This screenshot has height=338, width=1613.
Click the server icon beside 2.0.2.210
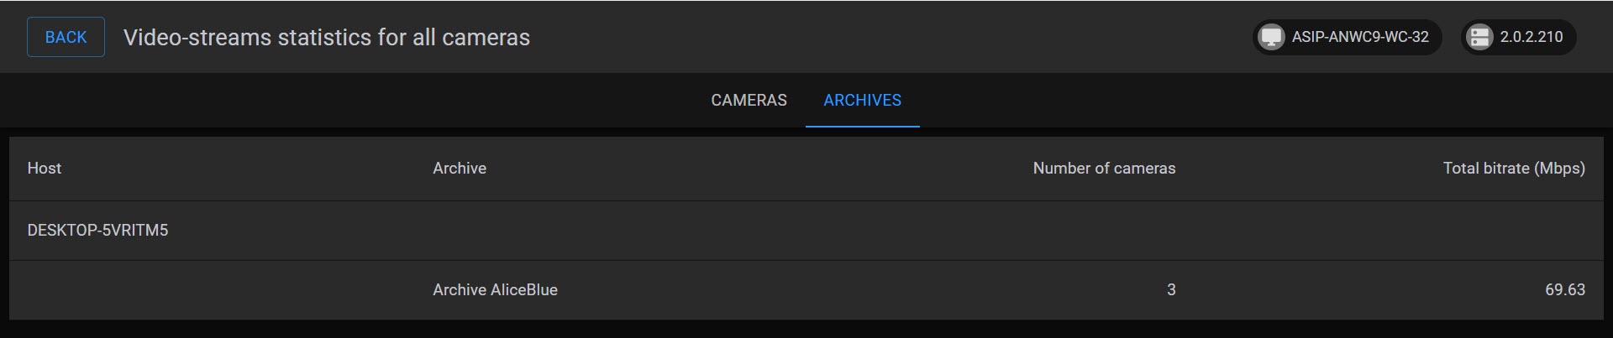tap(1479, 37)
